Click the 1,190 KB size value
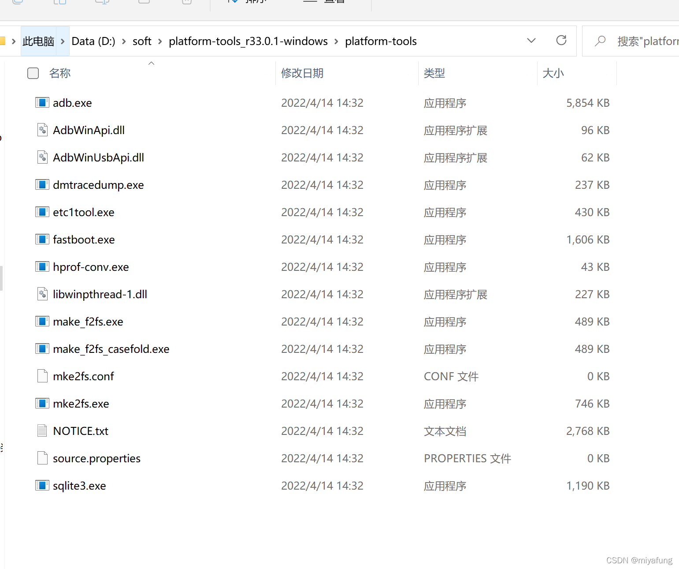This screenshot has width=679, height=569. (x=588, y=486)
